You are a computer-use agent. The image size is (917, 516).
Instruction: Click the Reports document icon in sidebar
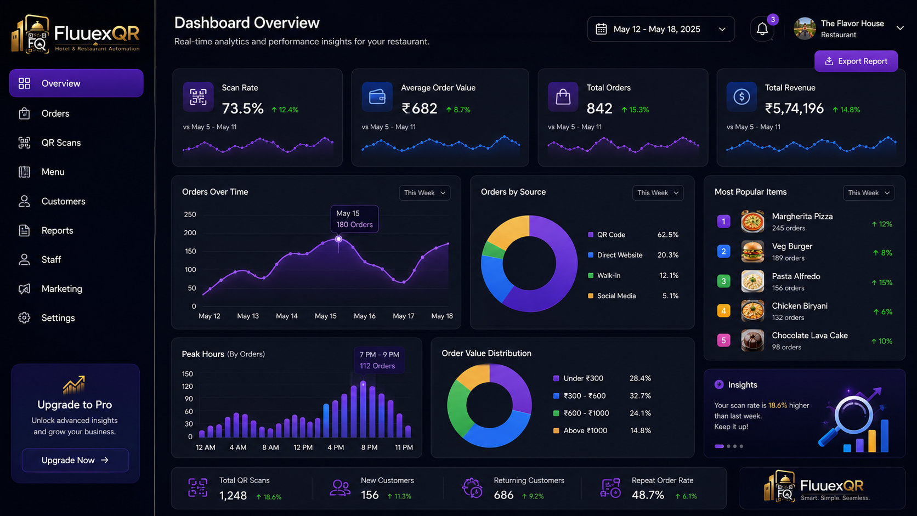24,230
